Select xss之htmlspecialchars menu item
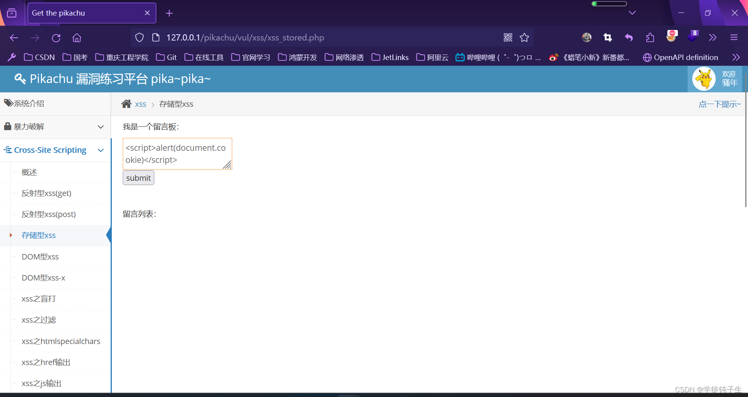The width and height of the screenshot is (748, 397). (x=55, y=341)
